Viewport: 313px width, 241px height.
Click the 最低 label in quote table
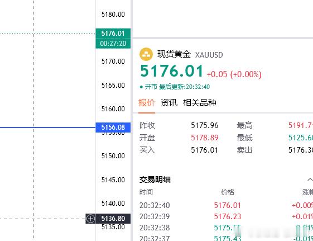tap(244, 138)
